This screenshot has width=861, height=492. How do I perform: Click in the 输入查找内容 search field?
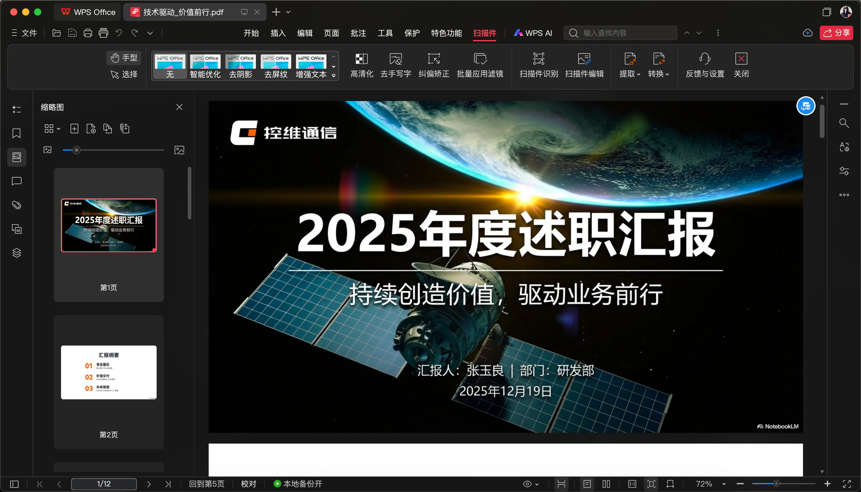[x=620, y=33]
